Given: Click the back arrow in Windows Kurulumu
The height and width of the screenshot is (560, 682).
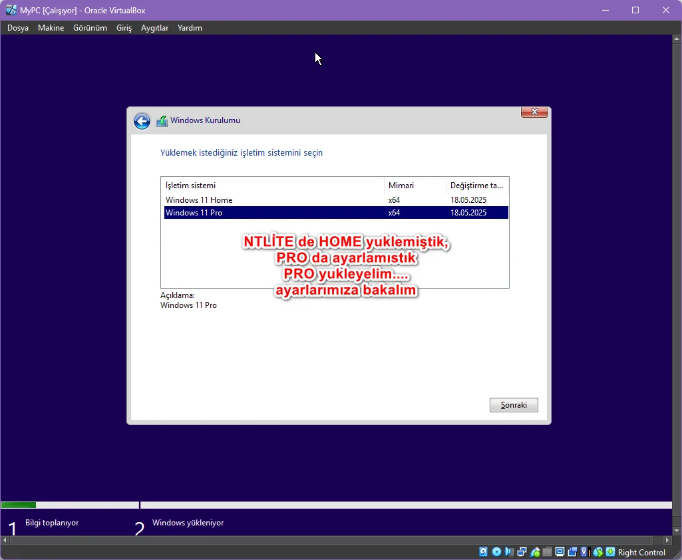Looking at the screenshot, I should pos(142,121).
